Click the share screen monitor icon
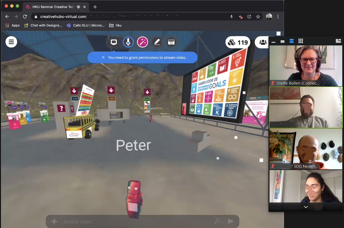 (x=114, y=42)
